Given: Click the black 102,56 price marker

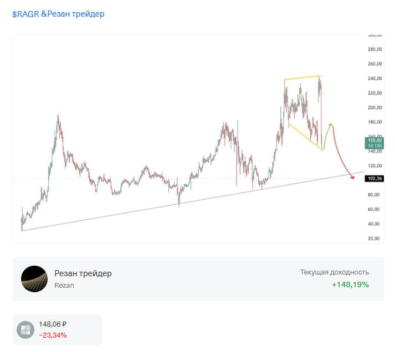Looking at the screenshot, I should [375, 178].
